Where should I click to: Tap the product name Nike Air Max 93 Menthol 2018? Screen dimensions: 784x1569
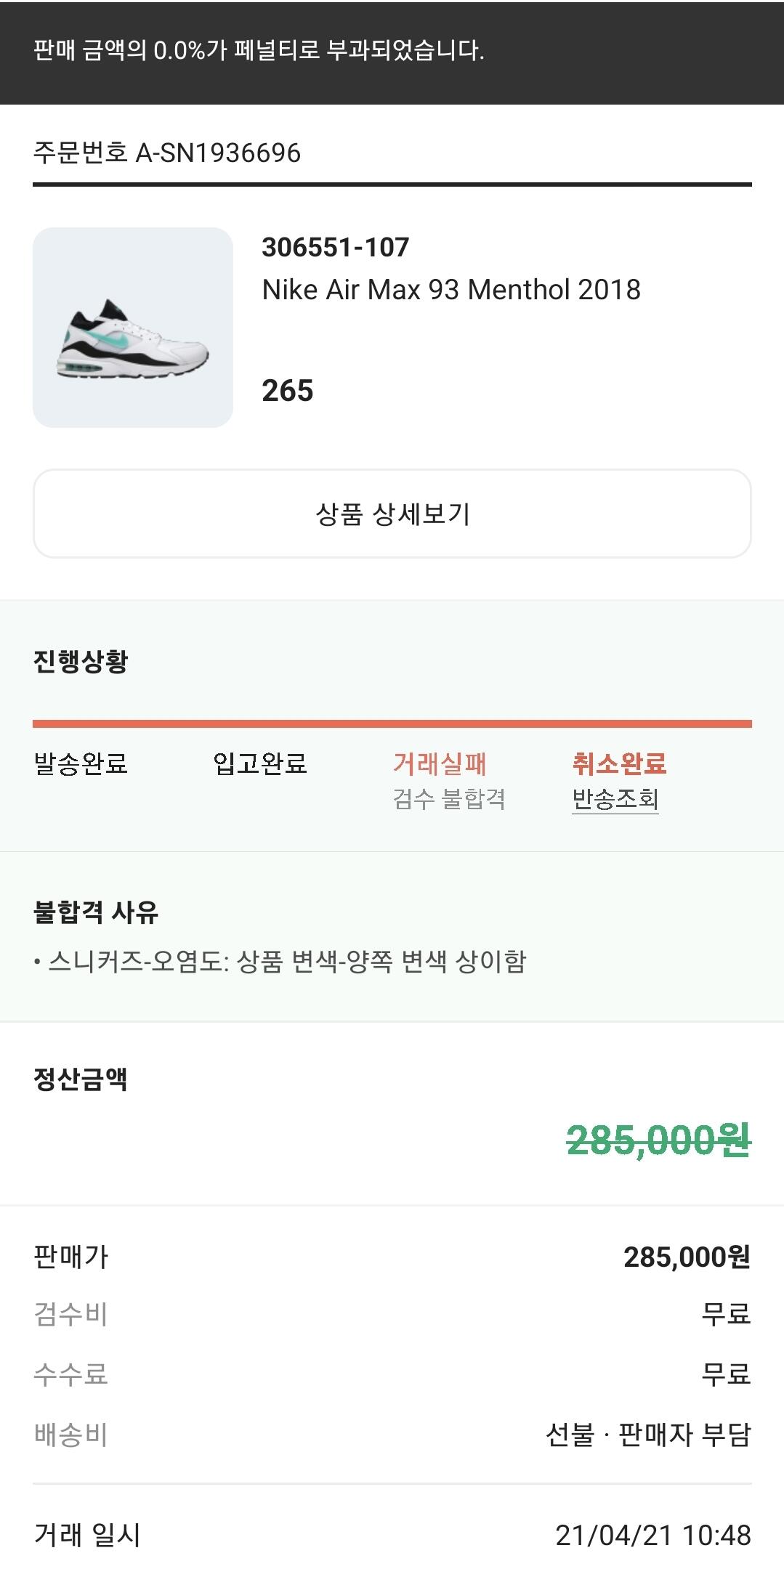(x=450, y=290)
